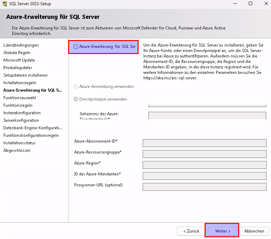Open Serverkonfiguration step
This screenshot has width=271, height=239.
21,120
